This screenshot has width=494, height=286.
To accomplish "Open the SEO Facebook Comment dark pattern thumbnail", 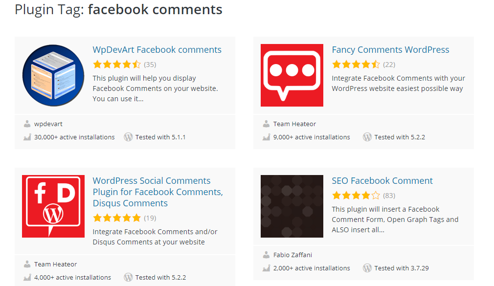I will click(292, 206).
